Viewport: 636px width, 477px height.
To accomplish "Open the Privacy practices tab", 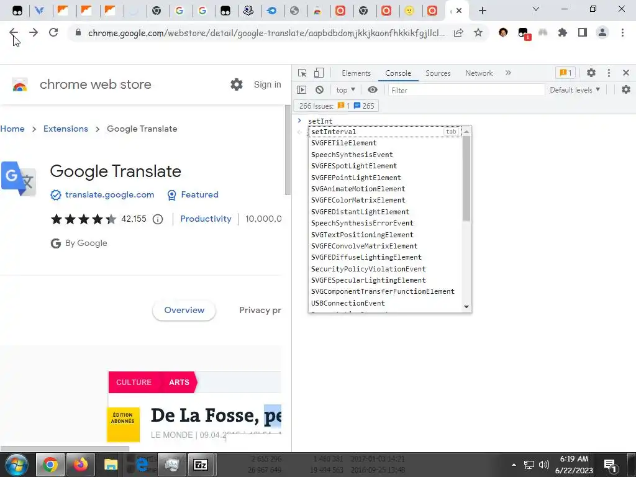I will (260, 311).
